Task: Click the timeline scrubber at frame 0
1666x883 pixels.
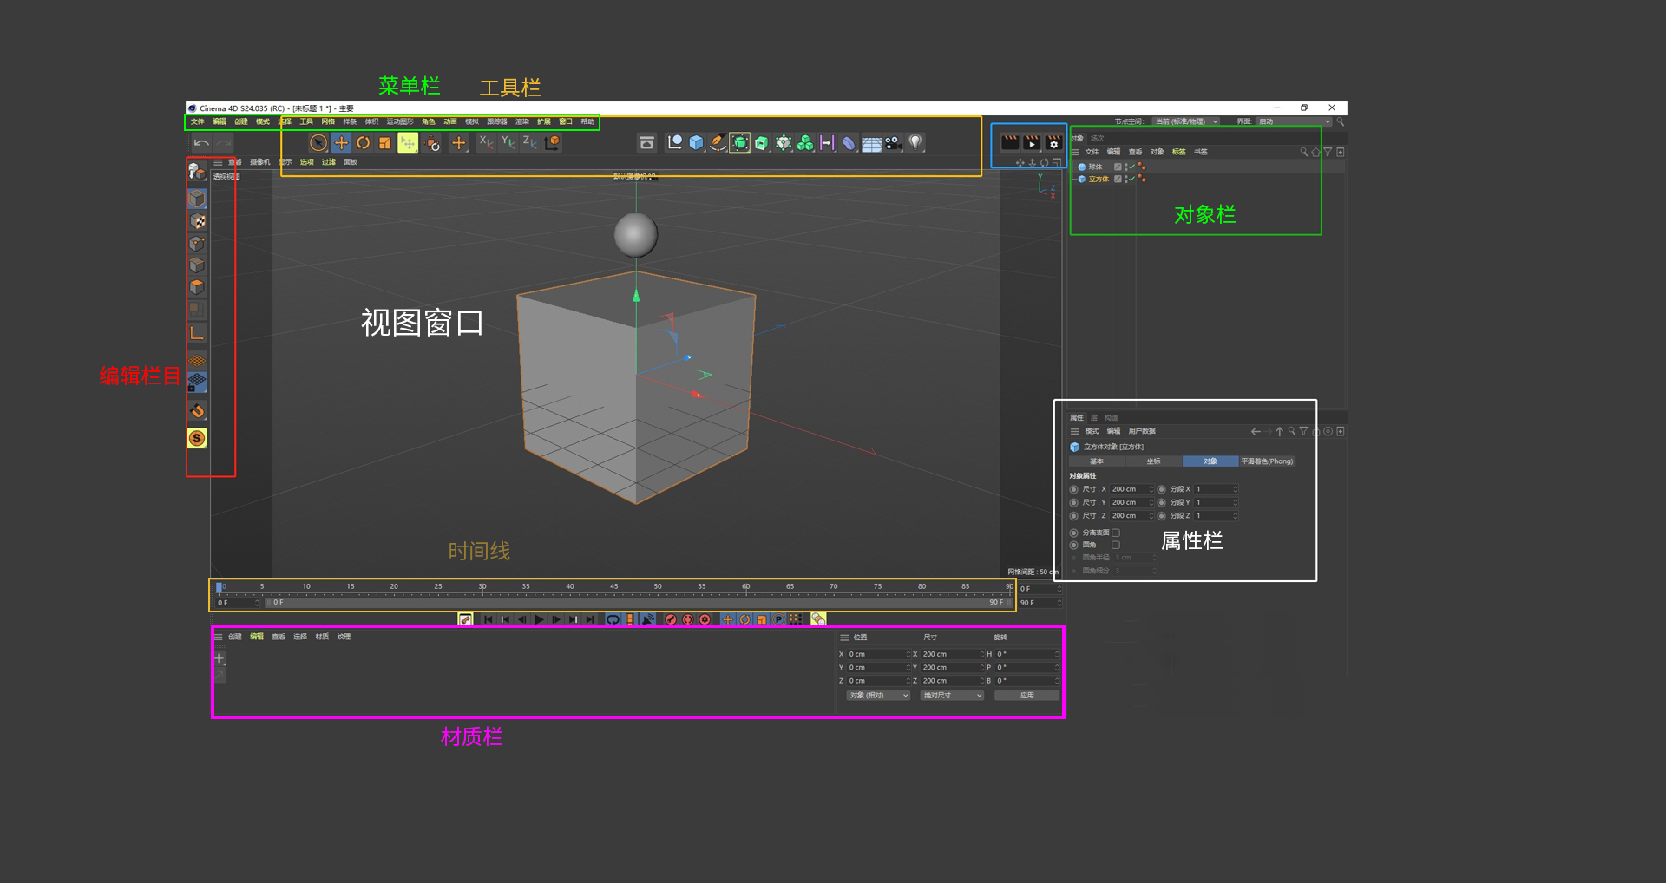Action: (x=220, y=588)
